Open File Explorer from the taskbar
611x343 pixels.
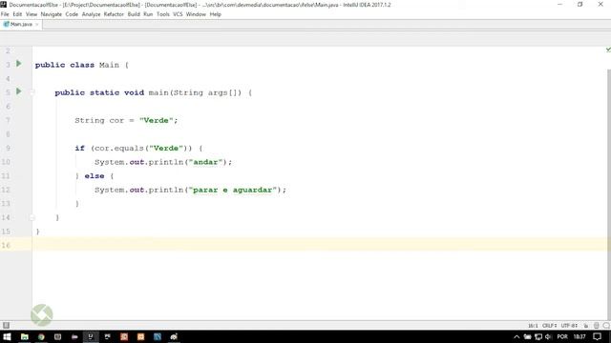point(25,336)
